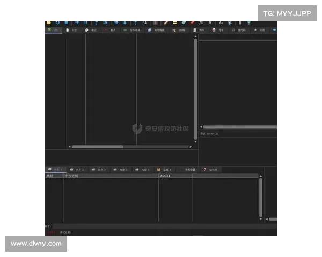Open the 源代码 (Source) tab
Screen dimensions: 322x257
point(239,30)
